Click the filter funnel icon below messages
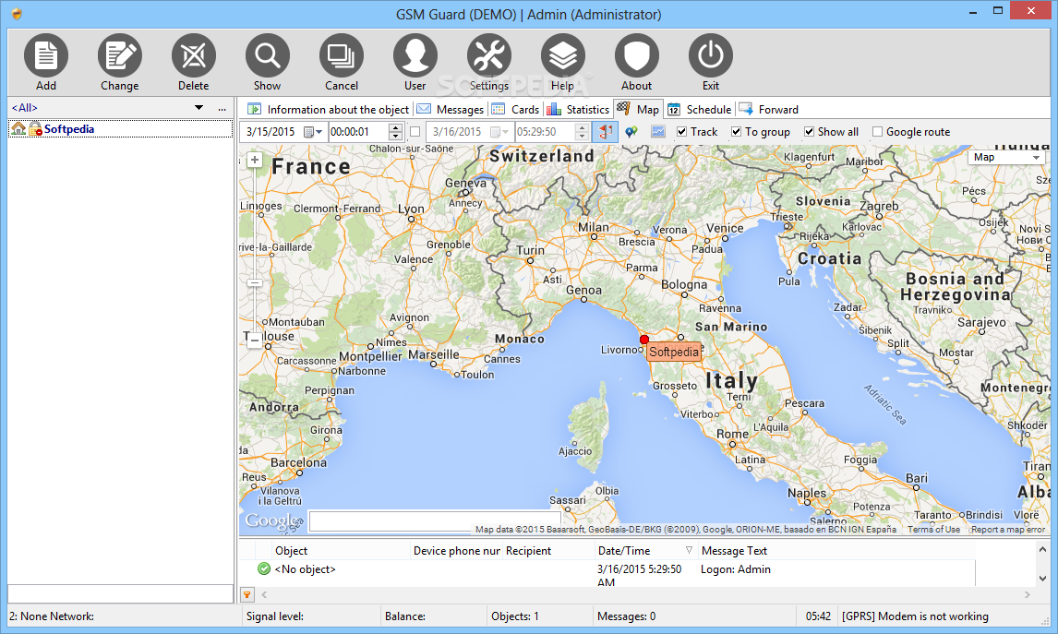The height and width of the screenshot is (634, 1058). click(x=246, y=595)
